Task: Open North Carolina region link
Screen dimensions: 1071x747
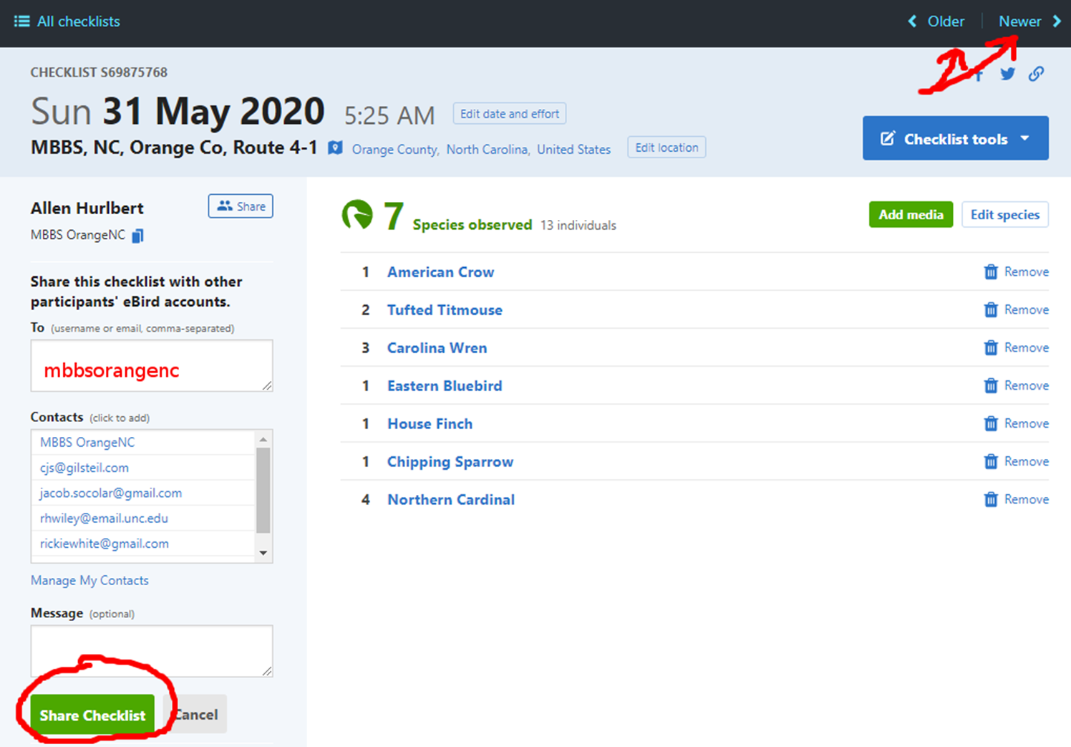Action: click(x=487, y=150)
